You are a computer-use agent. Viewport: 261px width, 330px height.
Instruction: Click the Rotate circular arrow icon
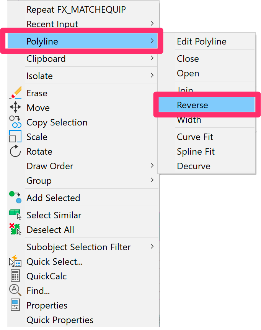click(x=15, y=151)
